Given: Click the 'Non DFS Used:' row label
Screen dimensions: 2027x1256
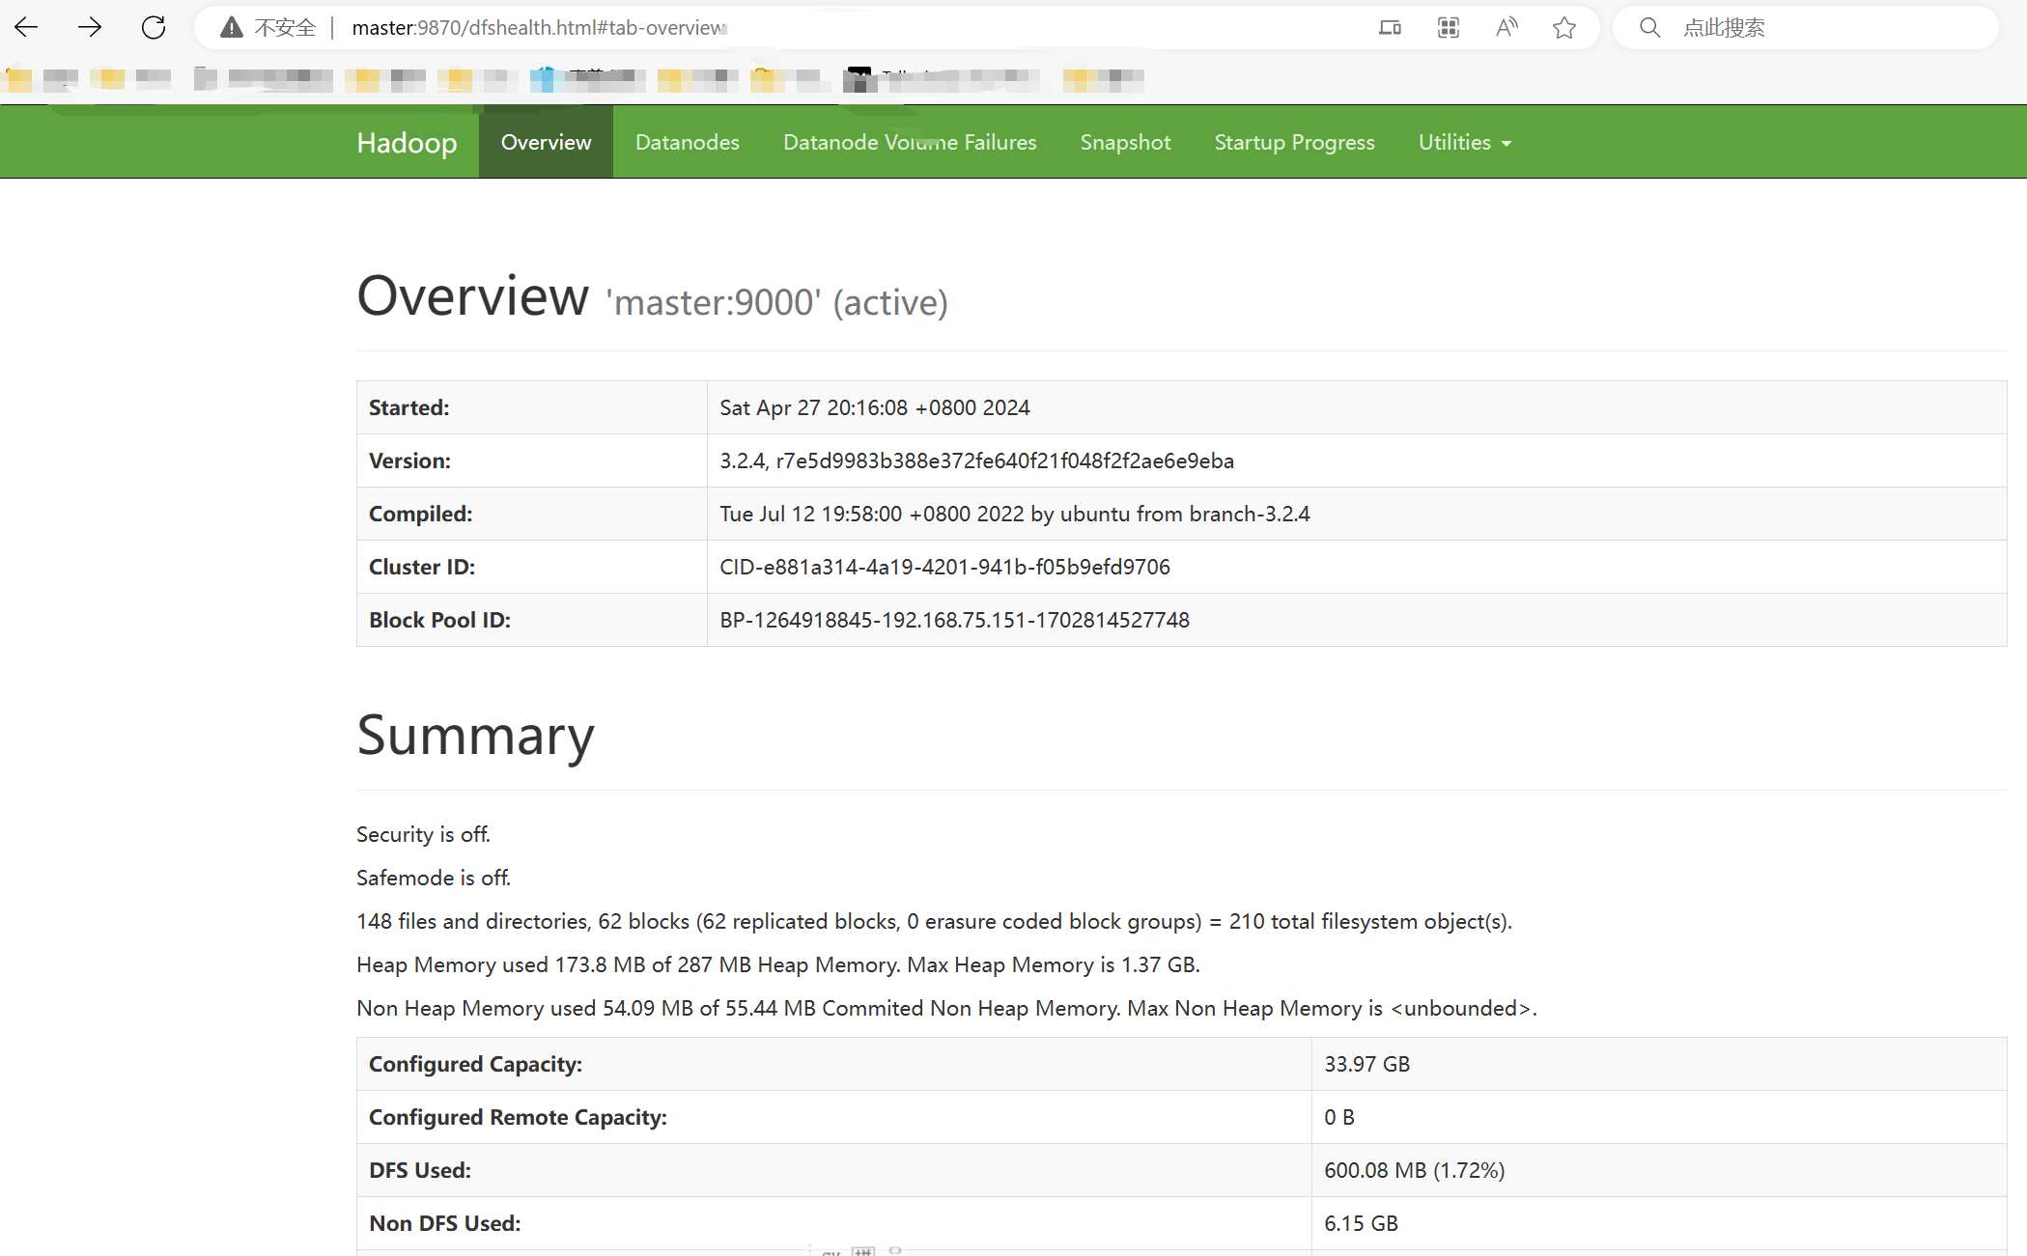Looking at the screenshot, I should point(444,1223).
